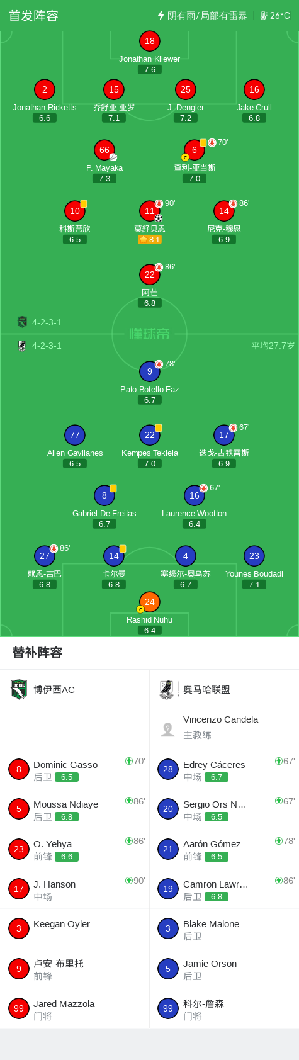The width and height of the screenshot is (299, 1060).
Task: Click the 奥马哈联盟 team name
Action: (x=206, y=690)
